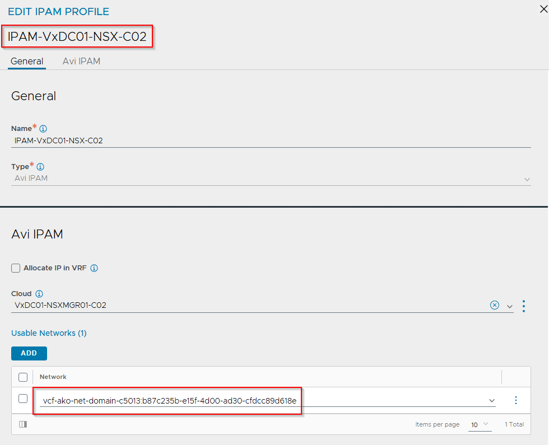This screenshot has height=445, width=549.
Task: Click the info icon next to Name
Action: pyautogui.click(x=43, y=128)
